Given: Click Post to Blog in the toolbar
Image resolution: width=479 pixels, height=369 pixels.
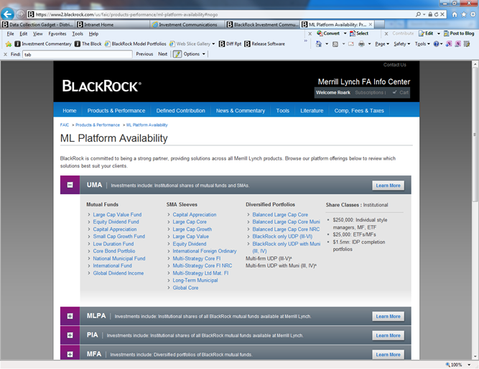Looking at the screenshot, I should [x=459, y=33].
